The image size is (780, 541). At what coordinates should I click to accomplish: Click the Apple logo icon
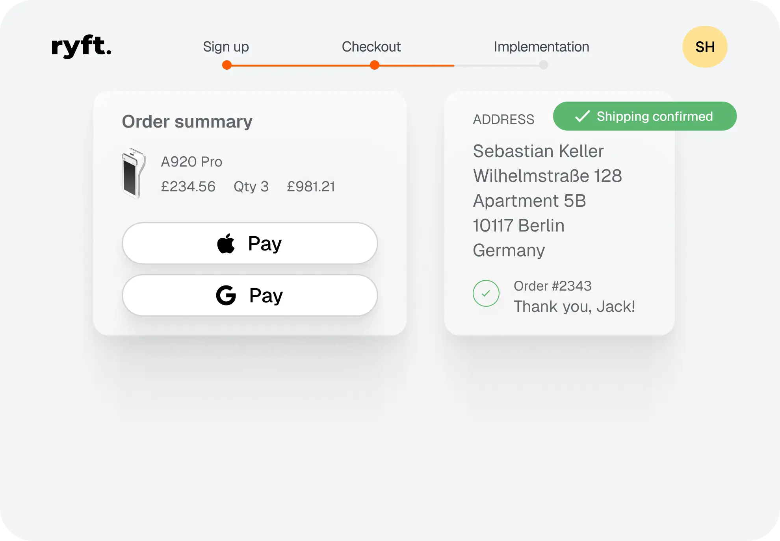click(226, 243)
